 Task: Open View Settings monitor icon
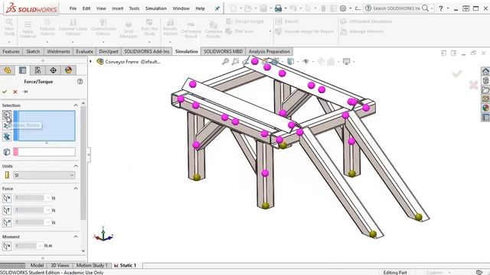(x=346, y=61)
